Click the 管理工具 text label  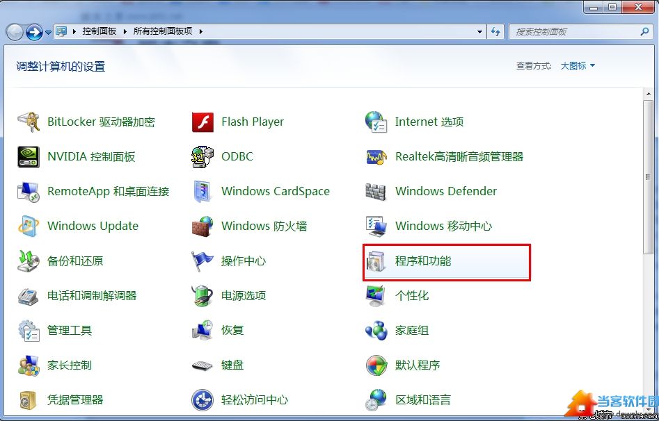click(x=70, y=331)
